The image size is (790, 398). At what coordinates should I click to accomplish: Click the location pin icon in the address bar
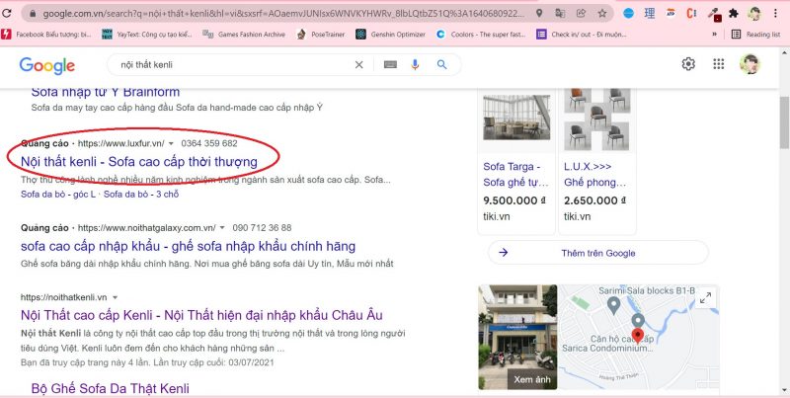point(539,14)
